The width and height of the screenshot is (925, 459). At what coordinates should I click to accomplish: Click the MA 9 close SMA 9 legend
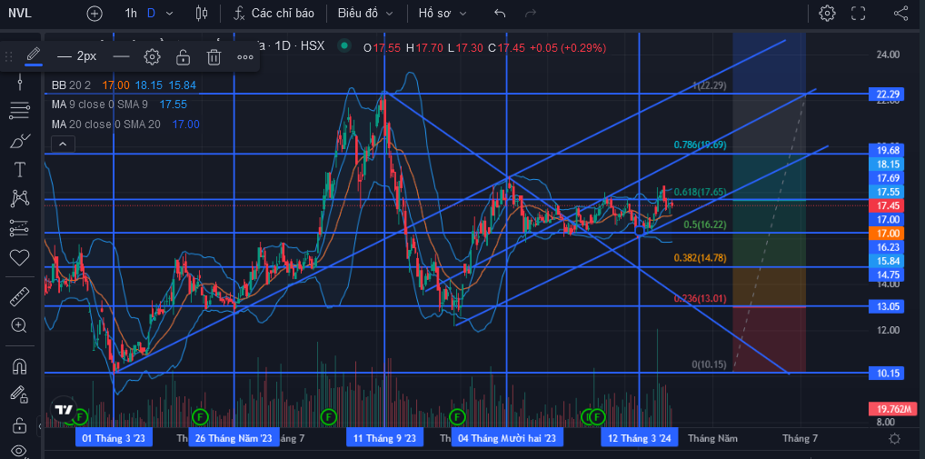click(102, 105)
